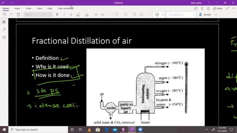Click the haris awan account name

point(196,3)
